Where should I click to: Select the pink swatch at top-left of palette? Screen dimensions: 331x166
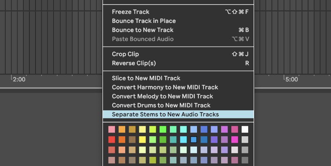click(111, 129)
